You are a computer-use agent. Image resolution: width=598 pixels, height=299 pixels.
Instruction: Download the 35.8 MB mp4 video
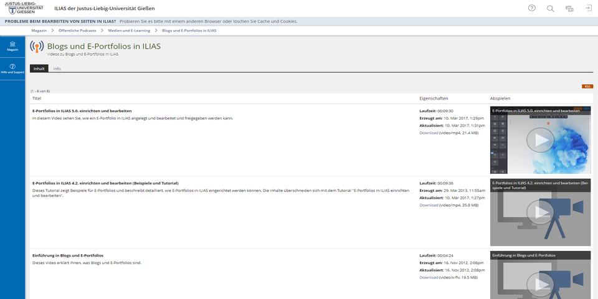coord(429,205)
